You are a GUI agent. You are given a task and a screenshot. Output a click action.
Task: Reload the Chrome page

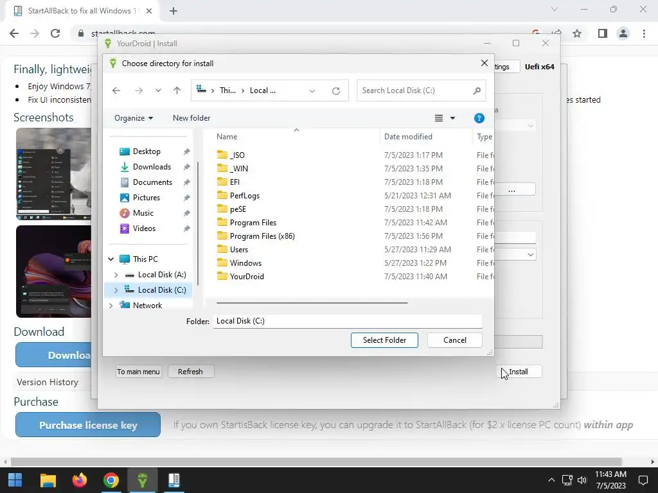click(x=55, y=33)
